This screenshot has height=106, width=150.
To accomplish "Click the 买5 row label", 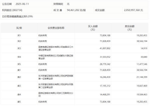I will (19, 64).
